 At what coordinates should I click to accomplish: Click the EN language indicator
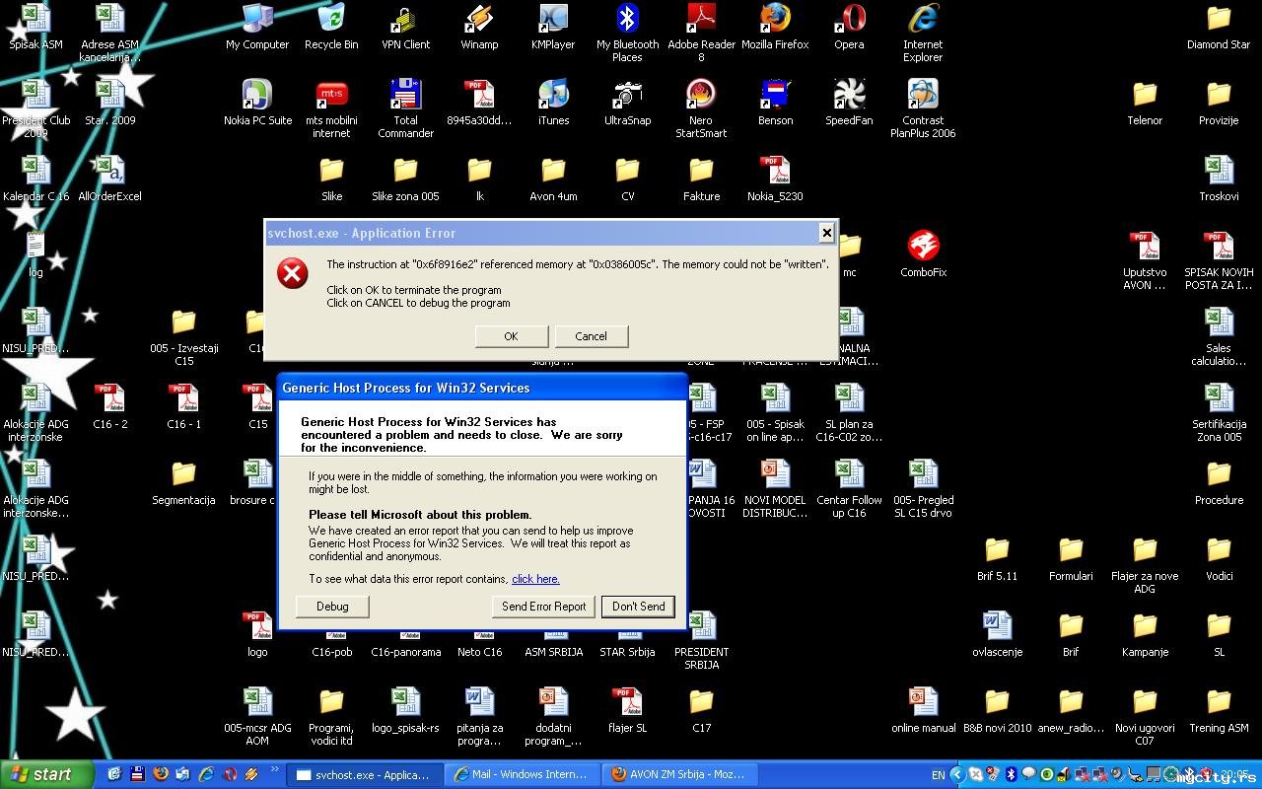click(939, 775)
